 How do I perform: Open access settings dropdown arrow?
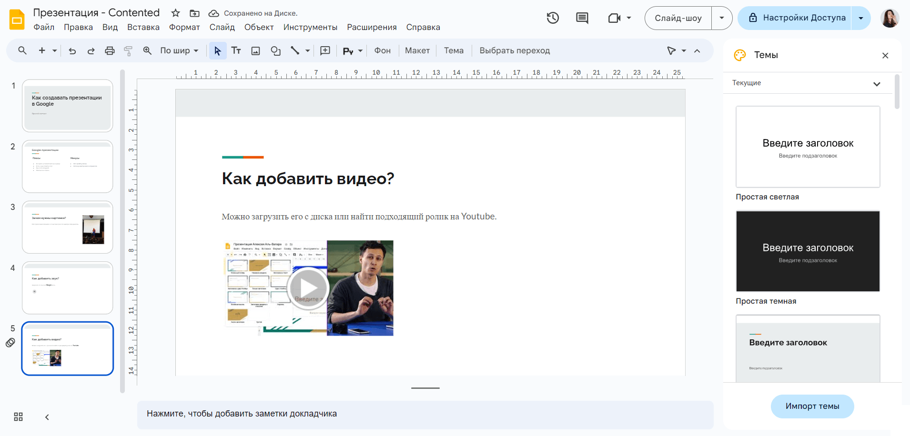click(x=861, y=18)
